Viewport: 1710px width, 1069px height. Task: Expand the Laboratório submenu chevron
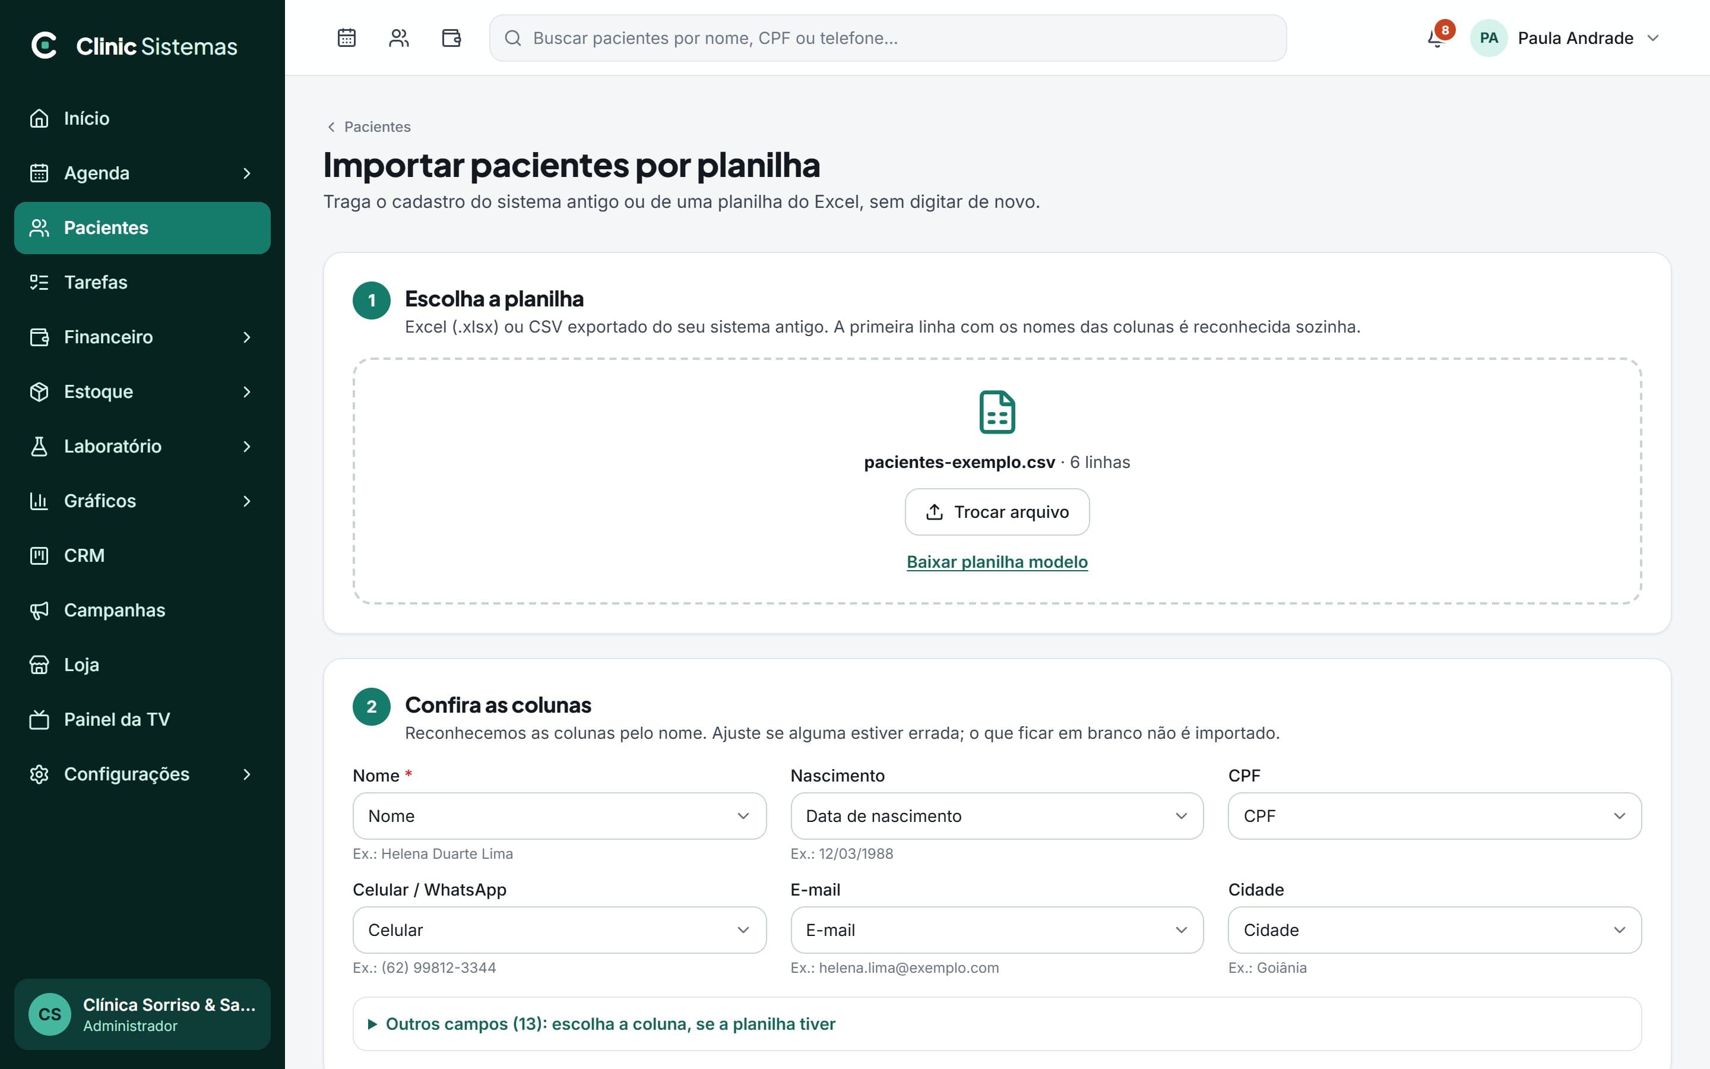(x=246, y=446)
